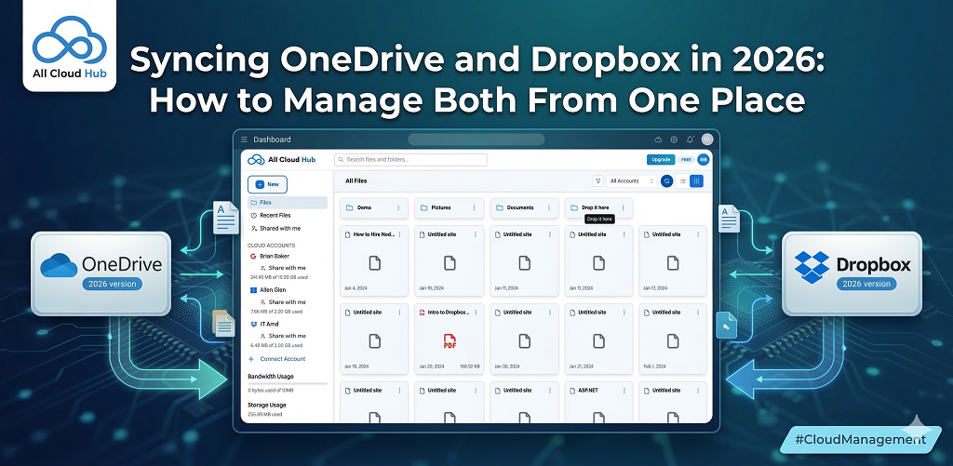Open the three-dot menu on Documents folder
953x466 pixels.
pyautogui.click(x=549, y=207)
